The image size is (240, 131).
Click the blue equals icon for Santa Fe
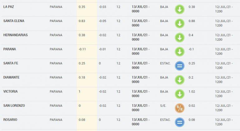(x=180, y=66)
